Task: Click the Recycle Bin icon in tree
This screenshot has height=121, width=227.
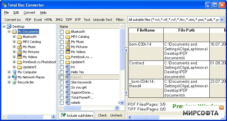Action: coord(14,82)
